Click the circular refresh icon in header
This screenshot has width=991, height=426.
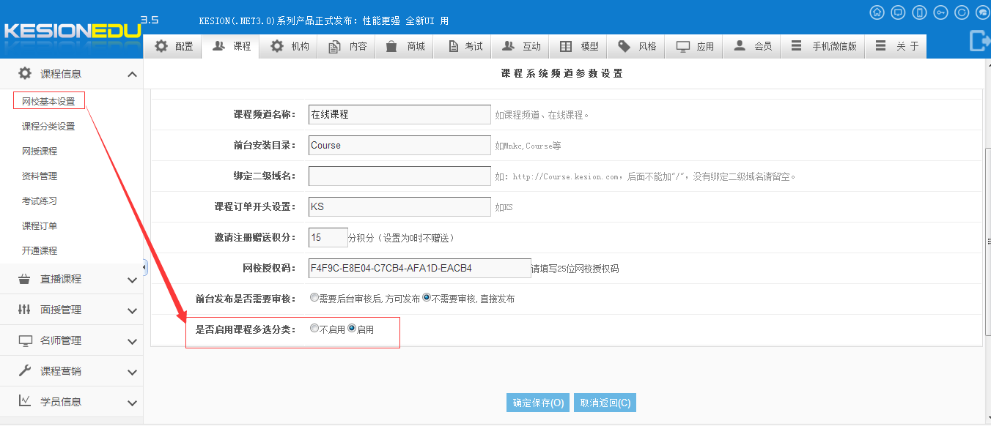(962, 12)
